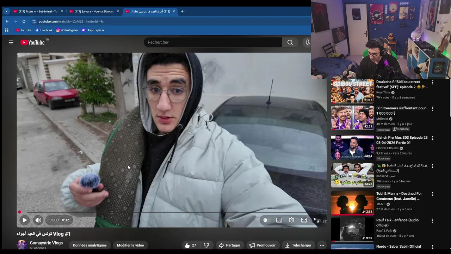Click the Télécharger button
Image resolution: width=451 pixels, height=254 pixels.
click(298, 245)
